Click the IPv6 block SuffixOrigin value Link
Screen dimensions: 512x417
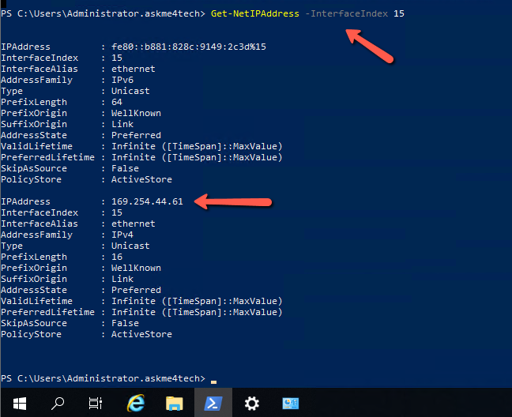[122, 124]
